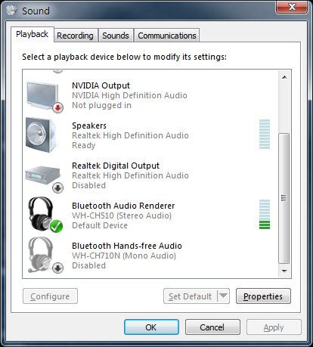This screenshot has height=347, width=313.
Task: Click the Speakers volume level meter
Action: pos(265,135)
